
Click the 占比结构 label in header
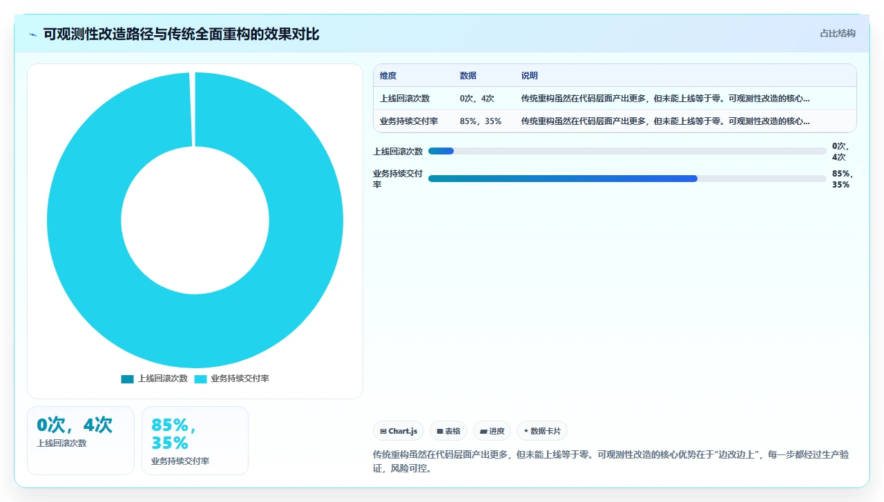(838, 33)
